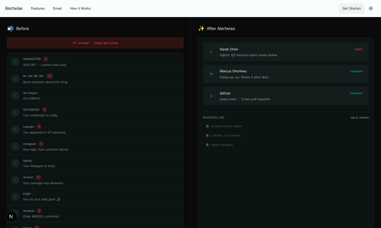Click the exclamation icon on LinkedIn row
This screenshot has width=381, height=228.
(x=15, y=130)
